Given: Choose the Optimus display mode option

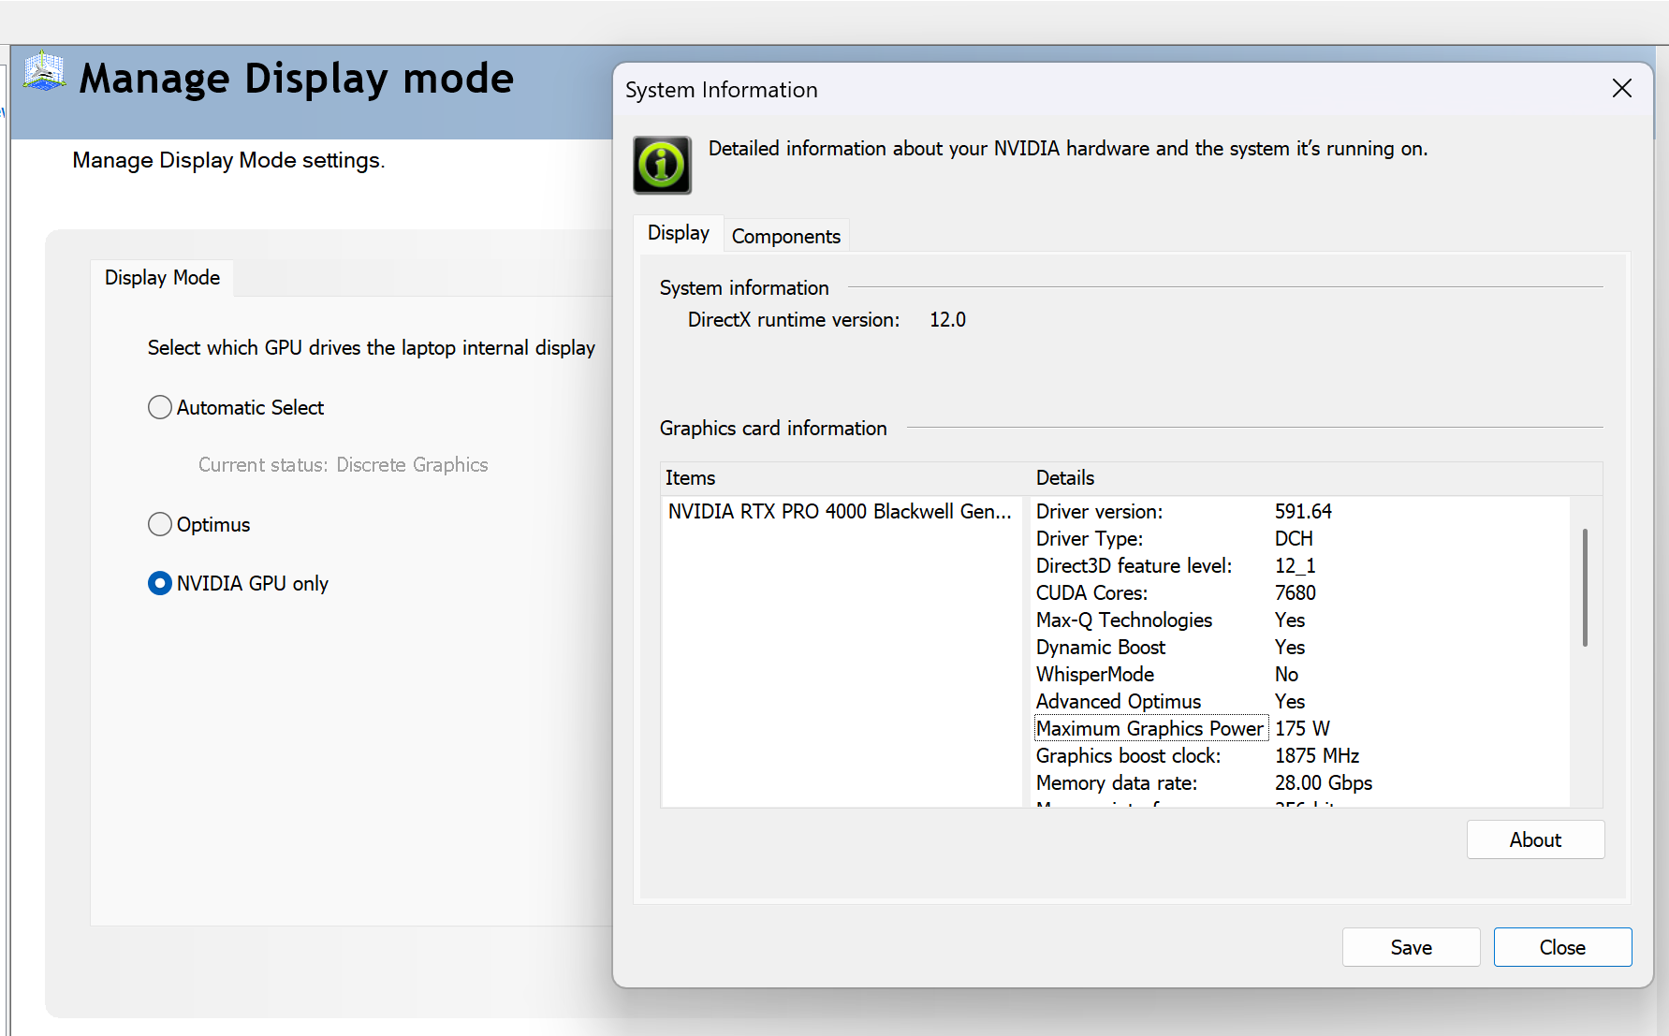Looking at the screenshot, I should [160, 524].
